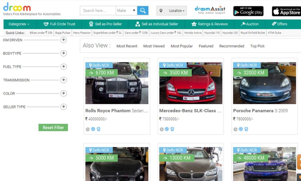301x181 pixels.
Task: Open quick link Luxury Cars under ₹10L
Action: [166, 33]
